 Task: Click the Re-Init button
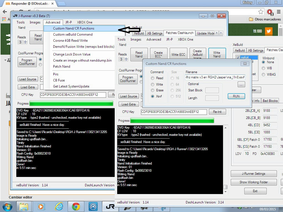click(x=217, y=112)
